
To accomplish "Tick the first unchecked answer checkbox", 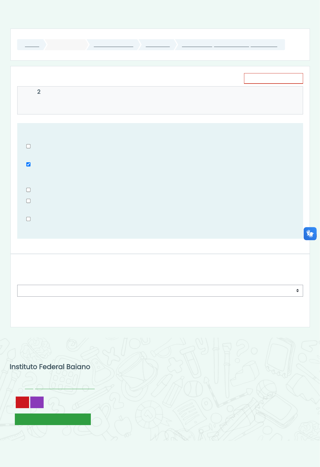I will coord(28,146).
